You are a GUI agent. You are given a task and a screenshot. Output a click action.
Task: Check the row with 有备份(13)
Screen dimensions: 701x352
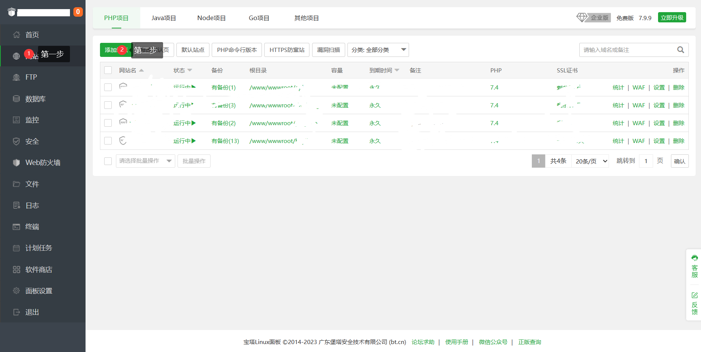108,141
